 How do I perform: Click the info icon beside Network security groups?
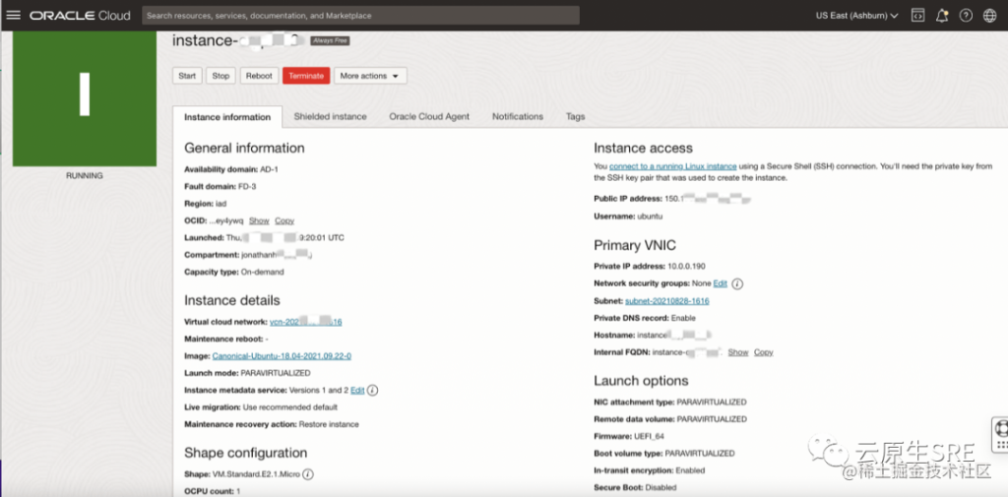tap(737, 283)
